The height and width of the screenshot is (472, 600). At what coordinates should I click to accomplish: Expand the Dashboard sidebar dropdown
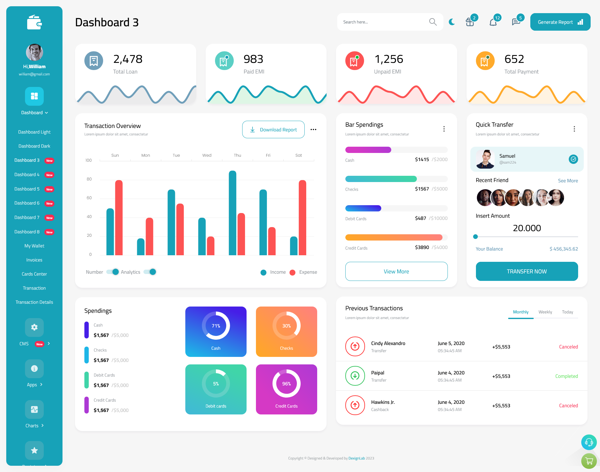click(34, 113)
